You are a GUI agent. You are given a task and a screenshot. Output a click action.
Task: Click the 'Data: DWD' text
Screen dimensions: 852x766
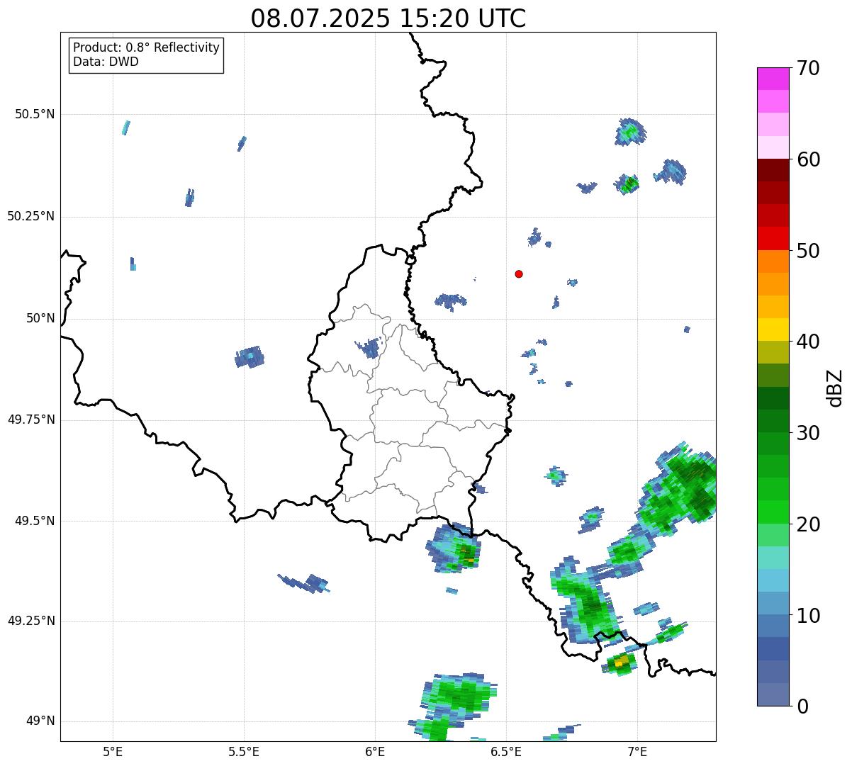pyautogui.click(x=106, y=62)
